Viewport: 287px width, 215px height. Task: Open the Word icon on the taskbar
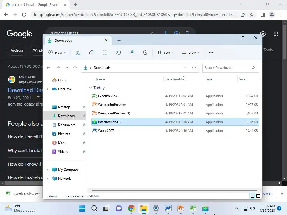(x=168, y=208)
